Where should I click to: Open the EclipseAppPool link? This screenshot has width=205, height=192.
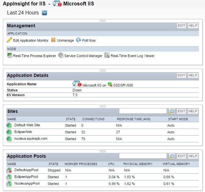(26, 177)
